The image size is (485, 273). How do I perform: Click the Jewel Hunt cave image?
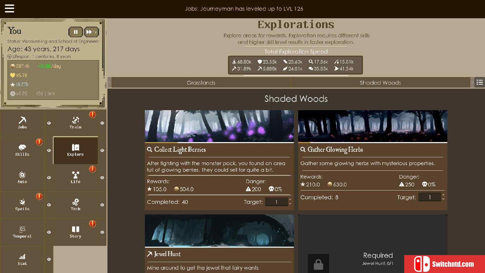click(219, 230)
